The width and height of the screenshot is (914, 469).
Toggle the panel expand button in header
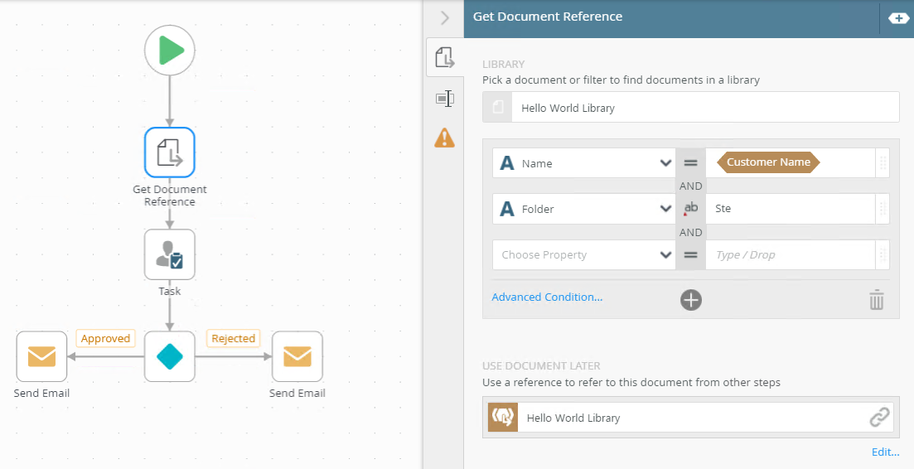[898, 17]
